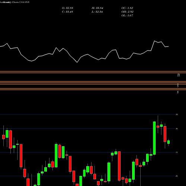Click the 'Charts USA SNN' chart title

[x=21, y=2]
